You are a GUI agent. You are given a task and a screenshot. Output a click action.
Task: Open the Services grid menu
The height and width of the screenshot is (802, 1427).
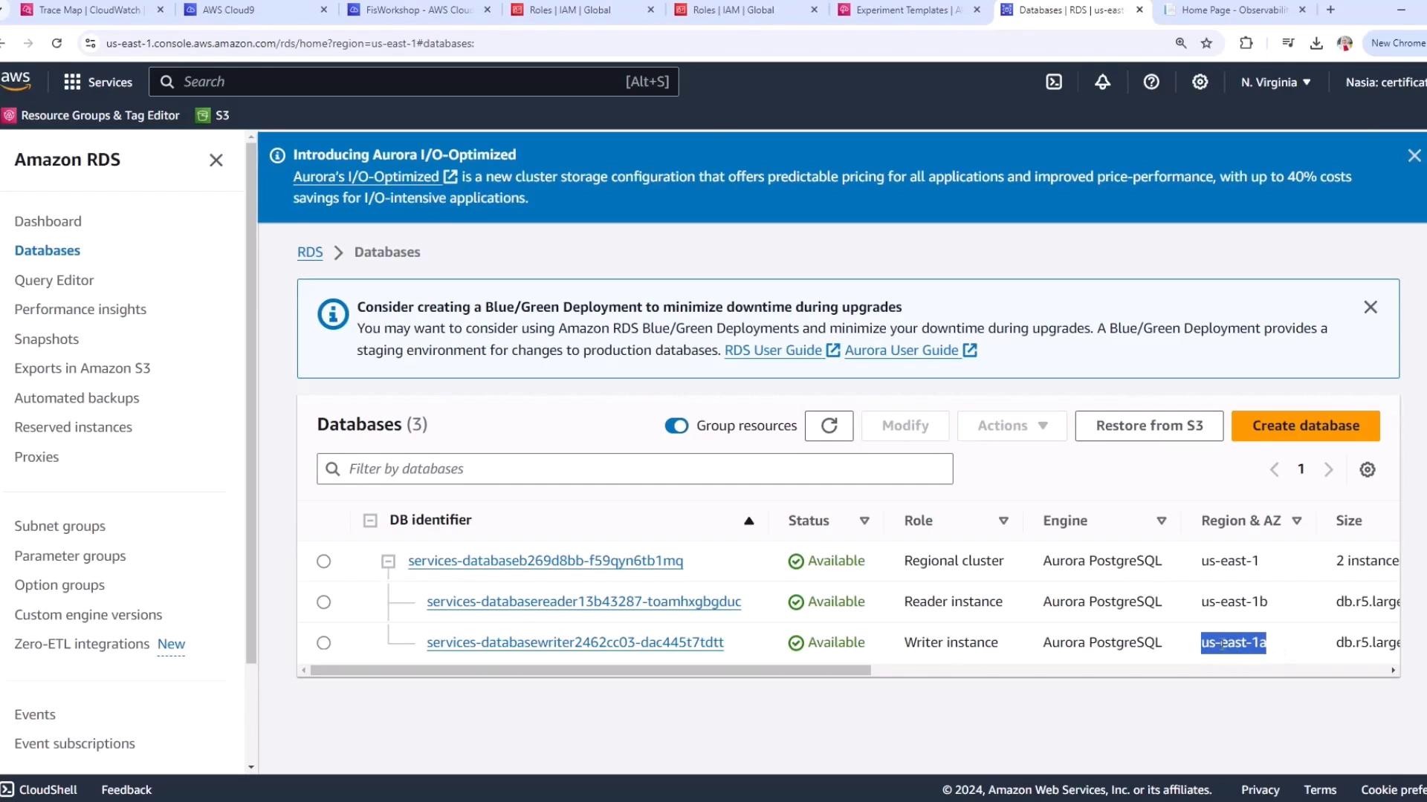[x=72, y=82]
